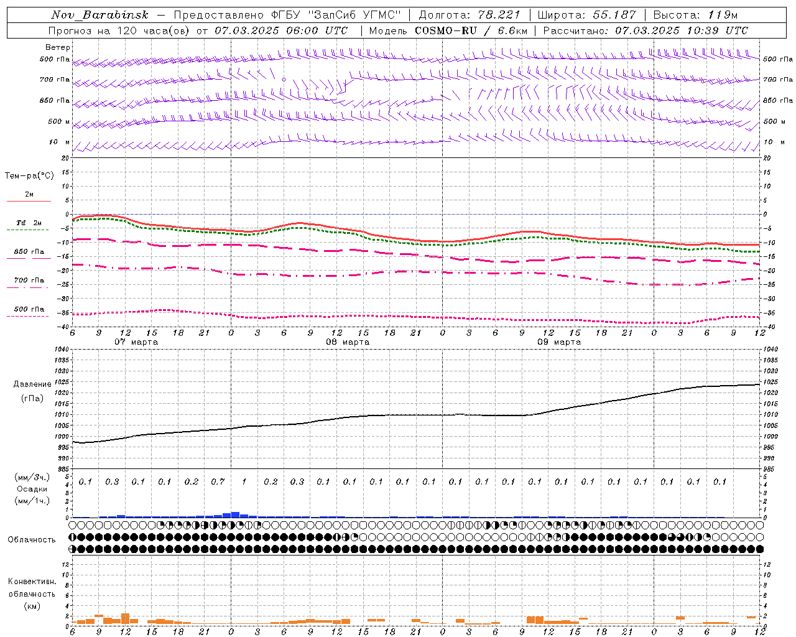Click the station name Nov_Barabinsk in header
The width and height of the screenshot is (796, 637).
pyautogui.click(x=100, y=15)
